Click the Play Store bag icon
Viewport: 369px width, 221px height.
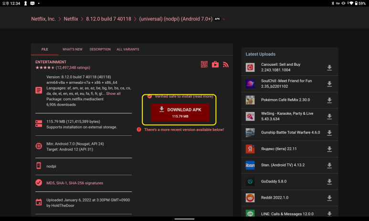click(x=215, y=64)
